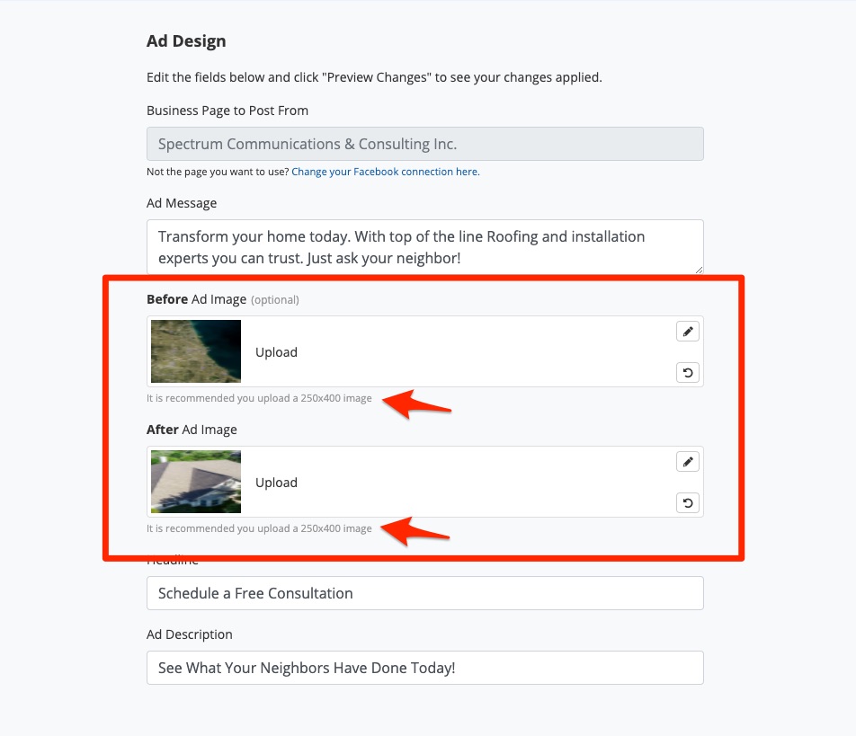Click Upload in the Before Ad Image box
The height and width of the screenshot is (736, 856).
[276, 352]
